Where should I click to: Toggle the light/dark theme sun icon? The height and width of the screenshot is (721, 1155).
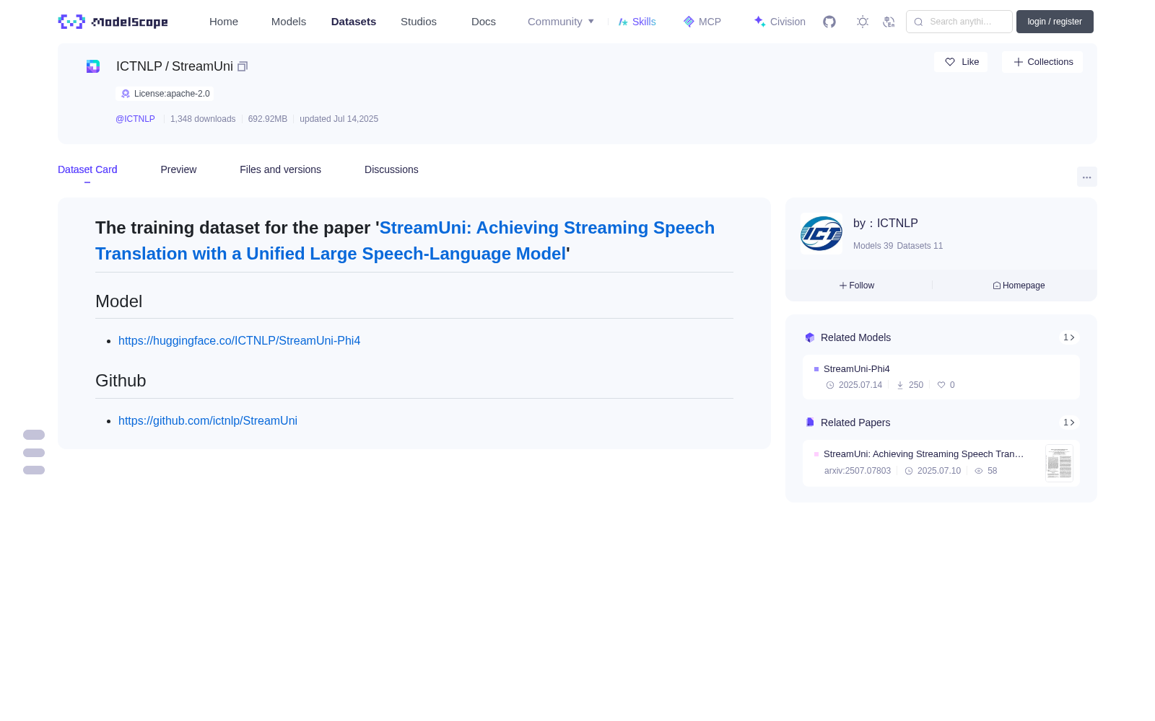click(x=863, y=22)
